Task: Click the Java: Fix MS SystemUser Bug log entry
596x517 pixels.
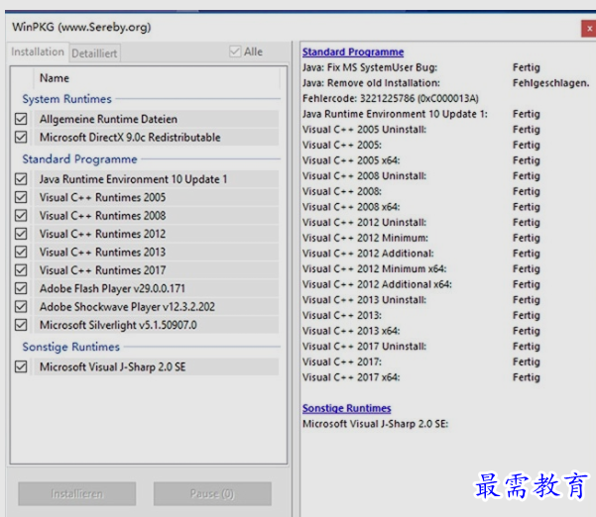Action: [x=370, y=67]
